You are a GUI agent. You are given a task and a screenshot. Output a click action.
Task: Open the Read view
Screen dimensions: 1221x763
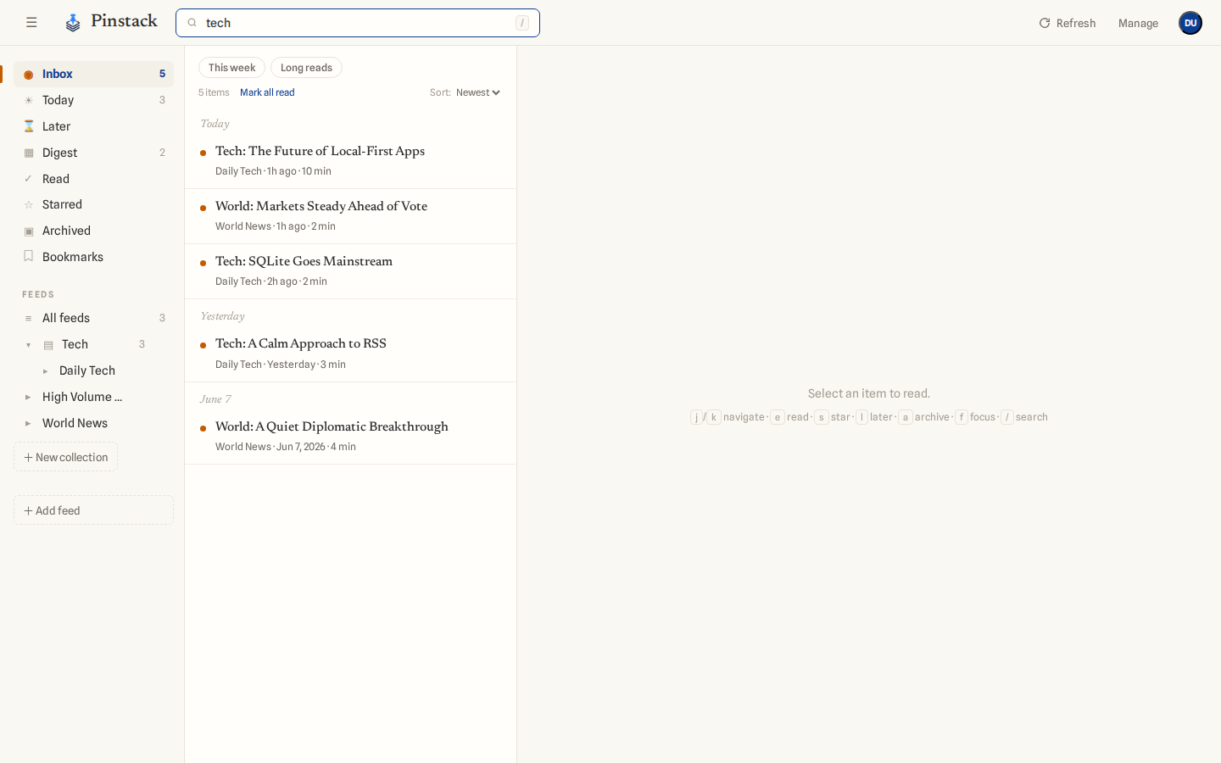[x=93, y=179]
